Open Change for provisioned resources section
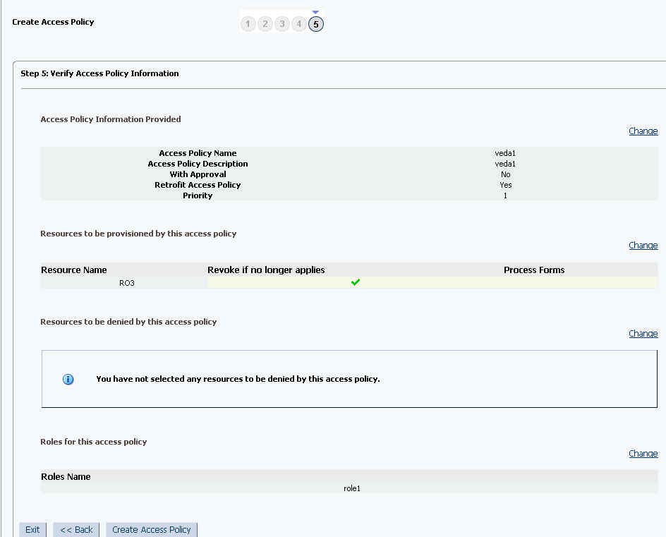666x537 pixels. coord(643,245)
